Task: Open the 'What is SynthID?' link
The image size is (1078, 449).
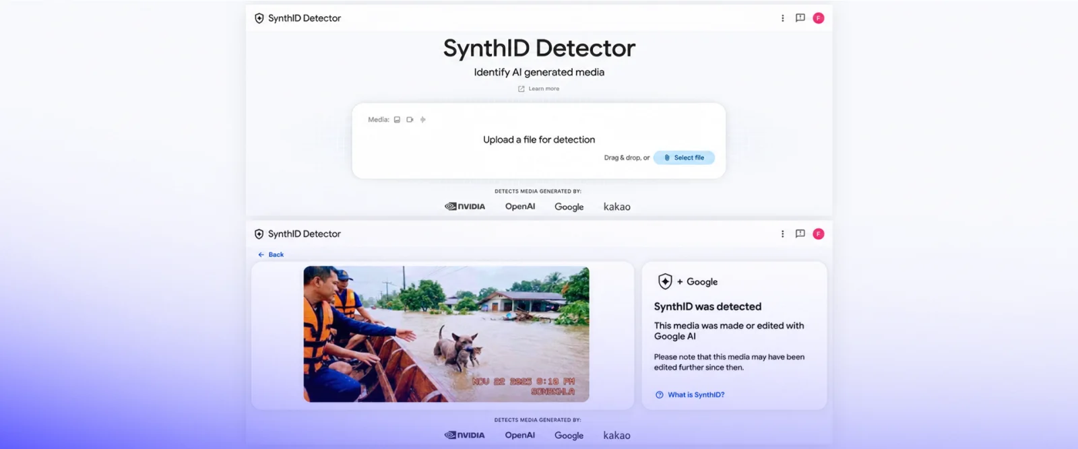Action: 696,395
